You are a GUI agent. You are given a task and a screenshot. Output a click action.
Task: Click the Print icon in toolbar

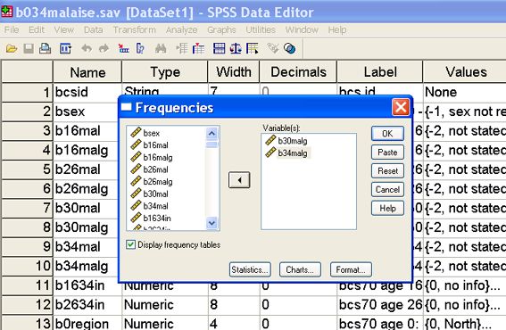point(46,49)
